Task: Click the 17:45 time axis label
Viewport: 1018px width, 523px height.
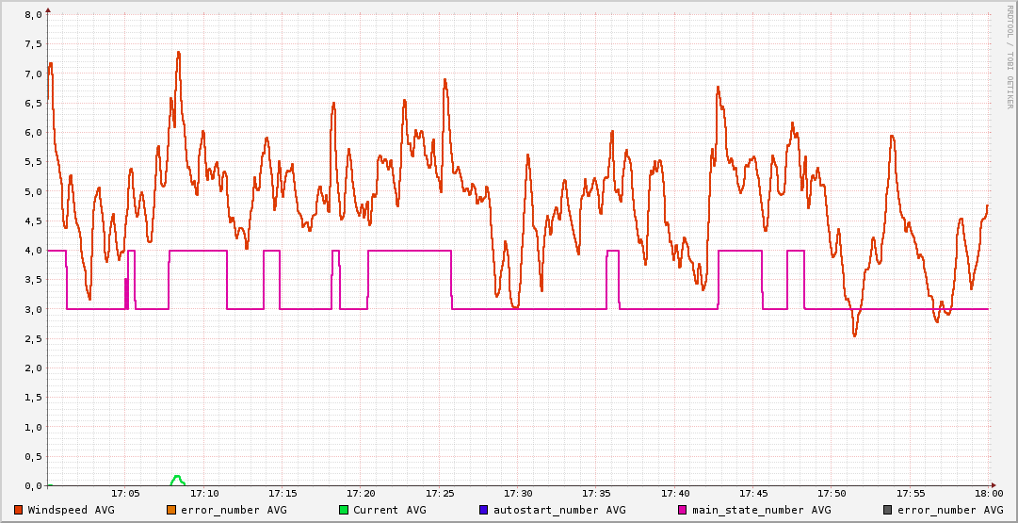Action: pyautogui.click(x=753, y=493)
